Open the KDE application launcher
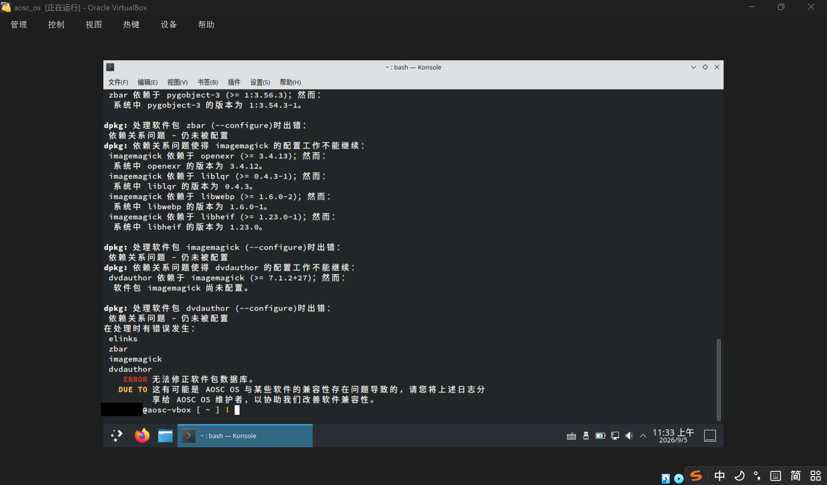827x485 pixels. pos(117,436)
